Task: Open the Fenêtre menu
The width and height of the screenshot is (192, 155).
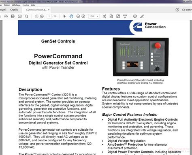Action: pyautogui.click(x=26, y=5)
